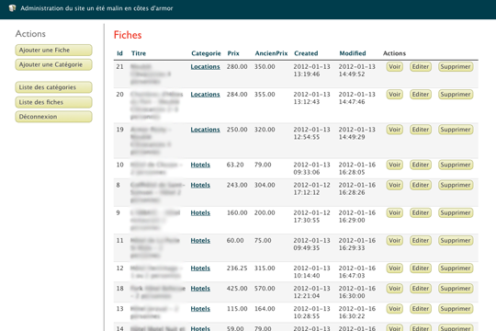Click Supprimer for fiche 19

click(456, 130)
